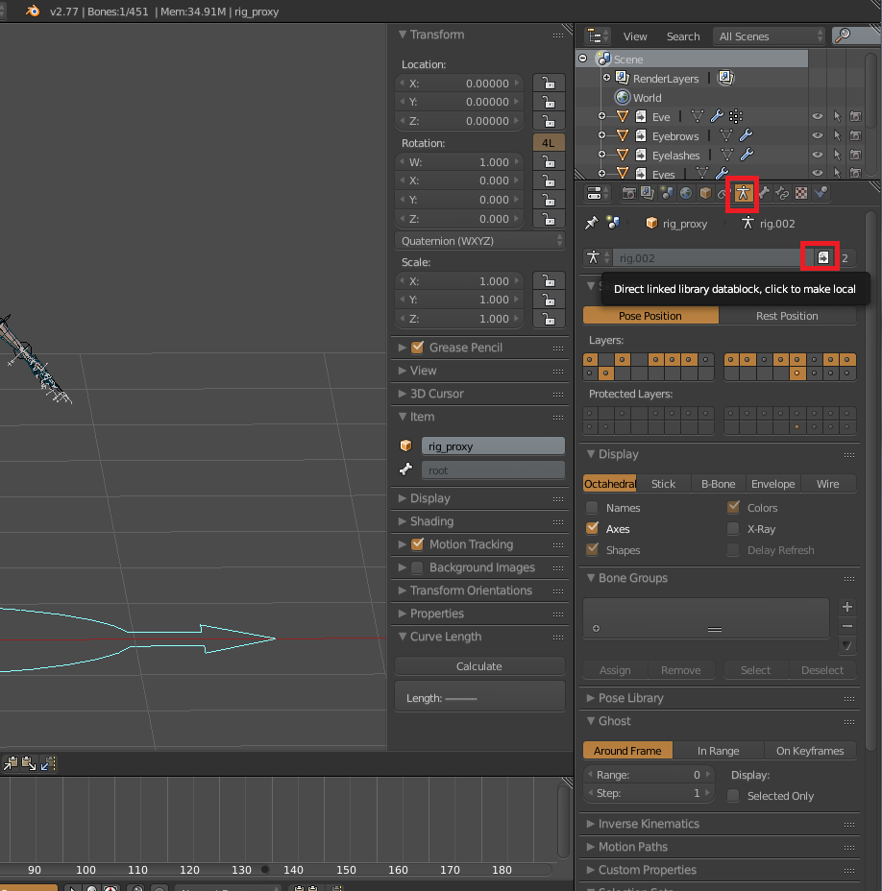Viewport: 882px width, 891px height.
Task: Hide Eyelashes object with eye icon
Action: click(x=818, y=155)
